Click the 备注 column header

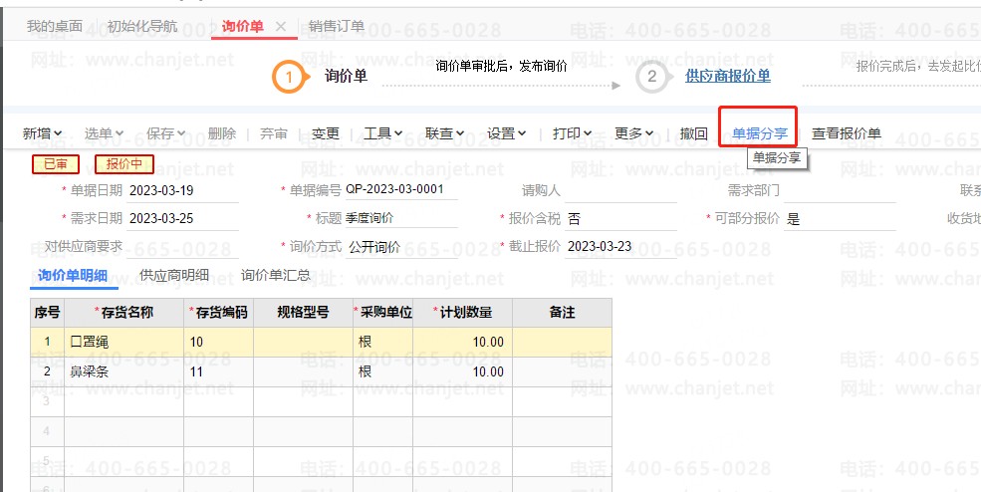[562, 313]
